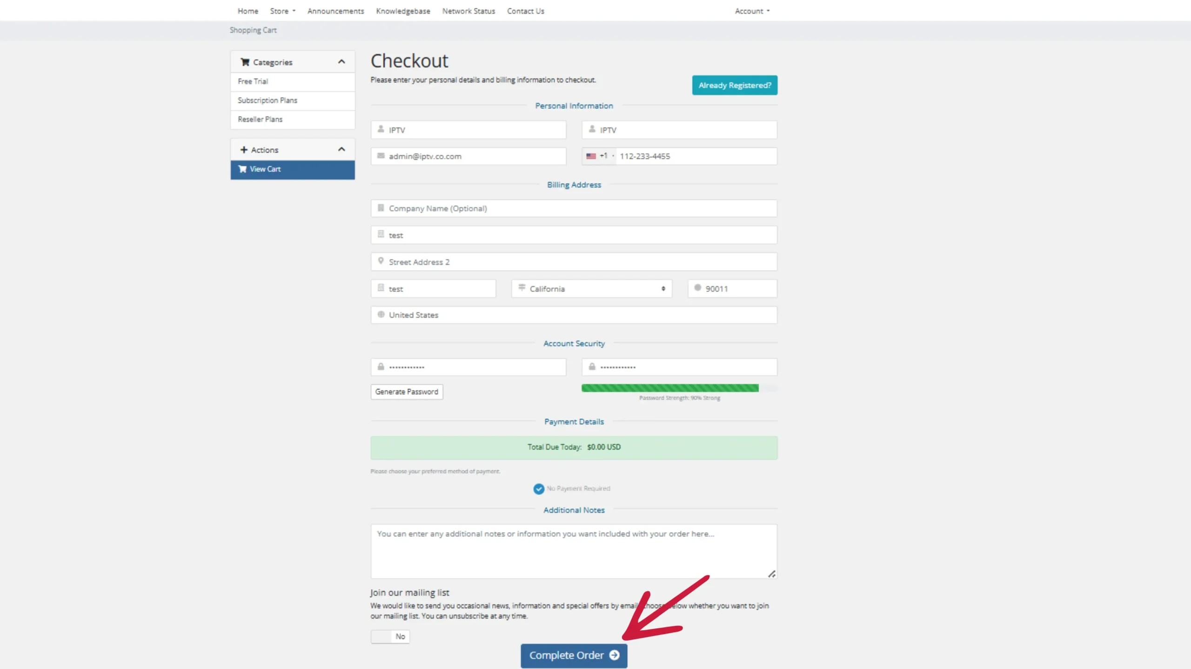Click the blue checkmark payment icon
The image size is (1191, 669).
(x=539, y=489)
